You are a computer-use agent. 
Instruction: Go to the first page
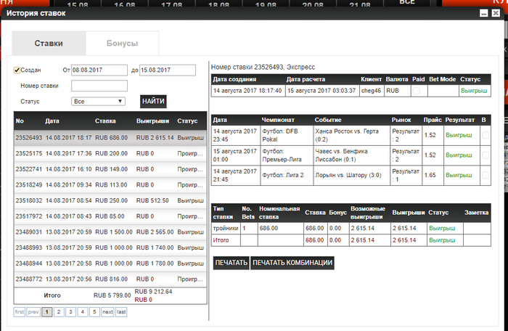20,312
